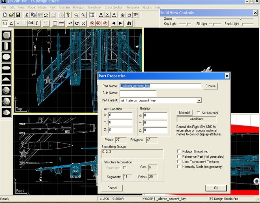
Task: Select the cylinder primitive tool
Action: 6,46
